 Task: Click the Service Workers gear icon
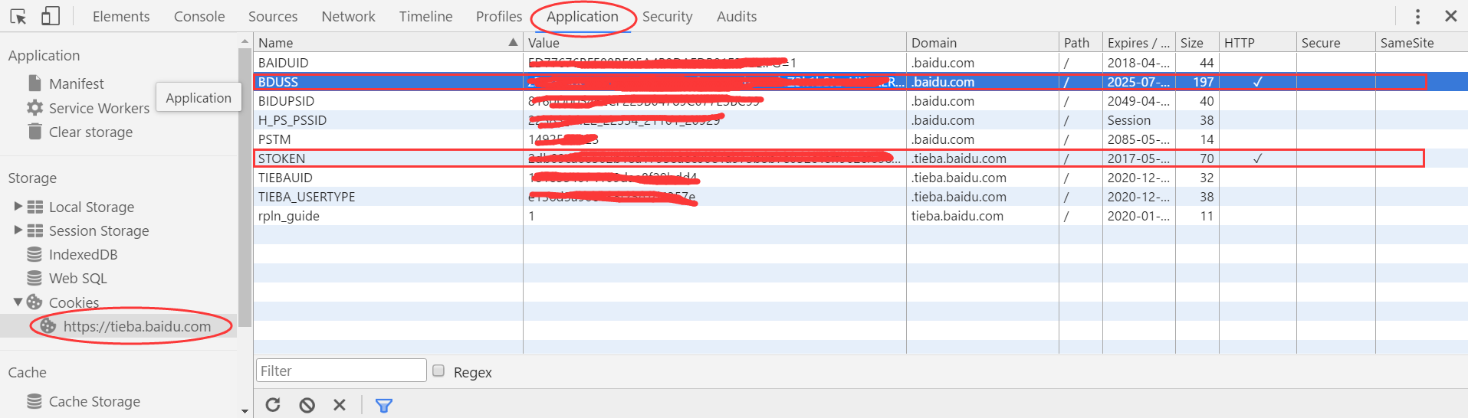click(34, 108)
